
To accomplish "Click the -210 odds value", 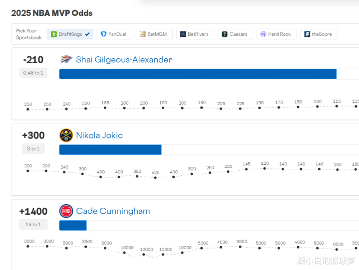I will click(x=33, y=60).
